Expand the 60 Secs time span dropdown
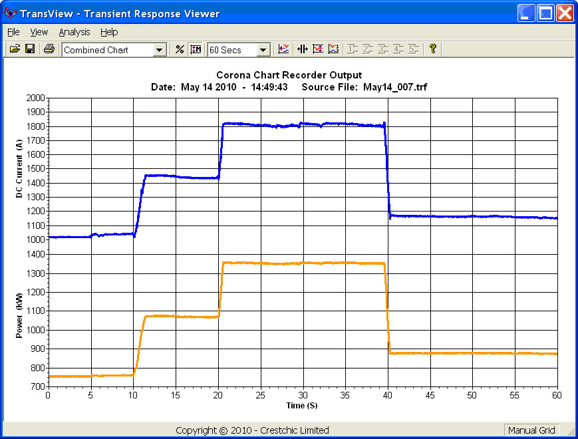This screenshot has height=439, width=578. click(263, 50)
